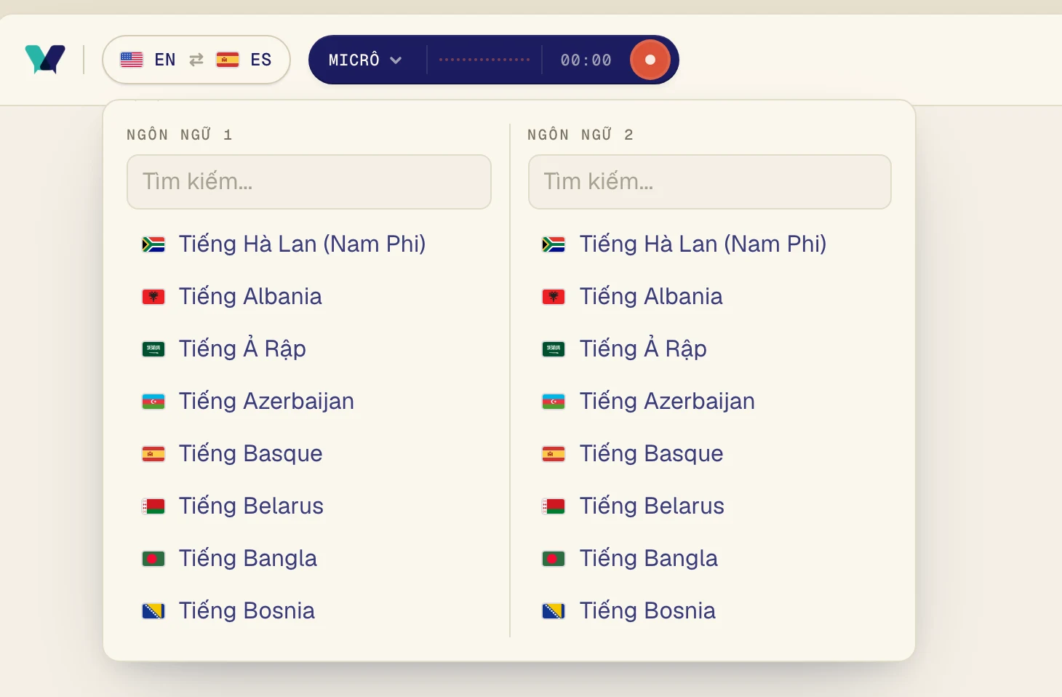Select Tiếng Hà Lan (Nam Phi) in Ngôn ngữ 2

click(710, 244)
